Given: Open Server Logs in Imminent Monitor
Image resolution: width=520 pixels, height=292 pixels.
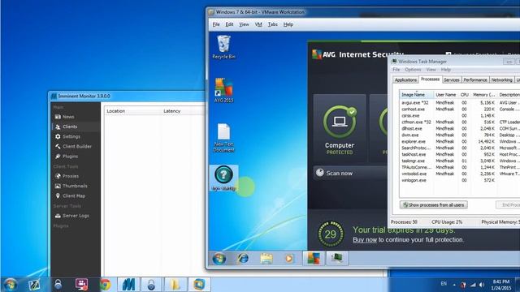Looking at the screenshot, I should click(x=72, y=216).
